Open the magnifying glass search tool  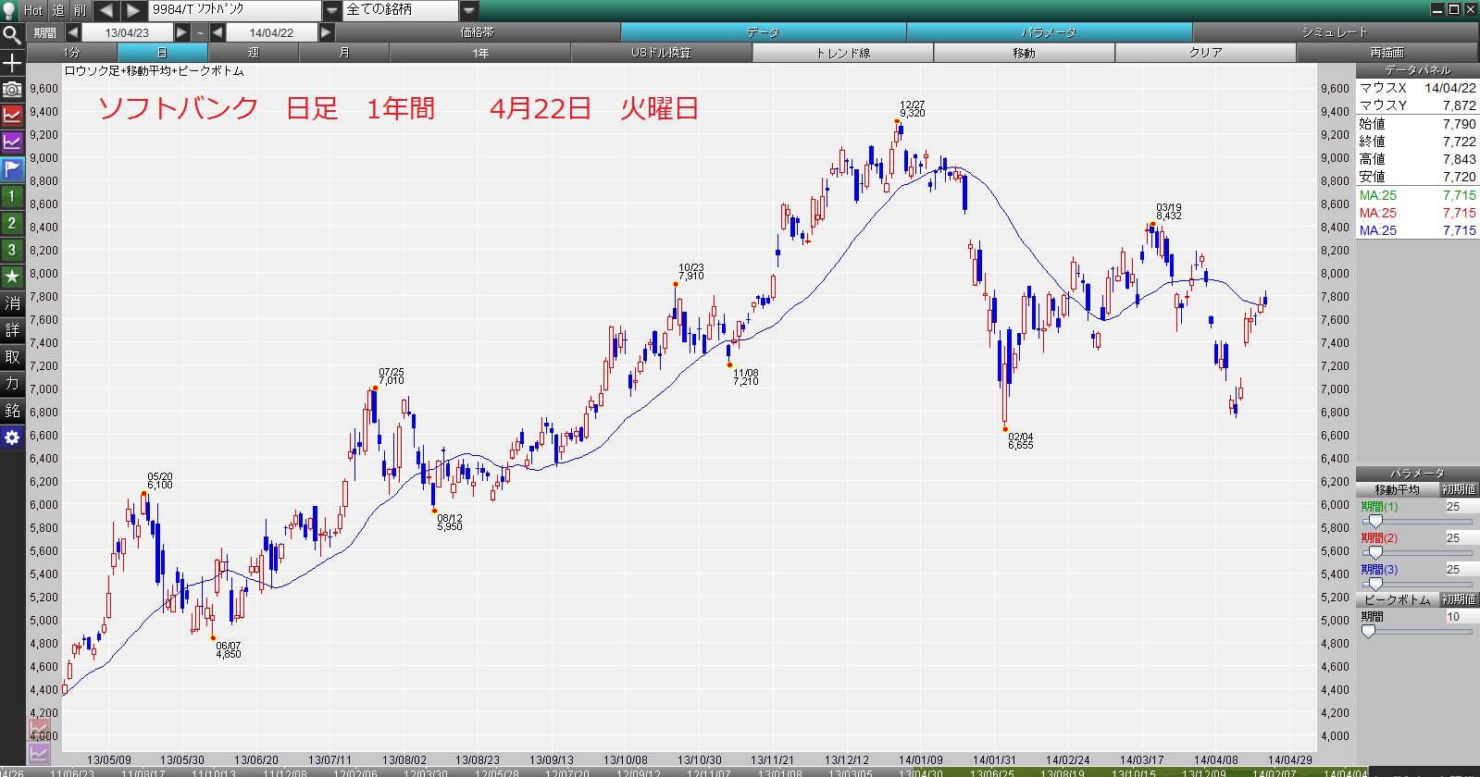pos(12,36)
